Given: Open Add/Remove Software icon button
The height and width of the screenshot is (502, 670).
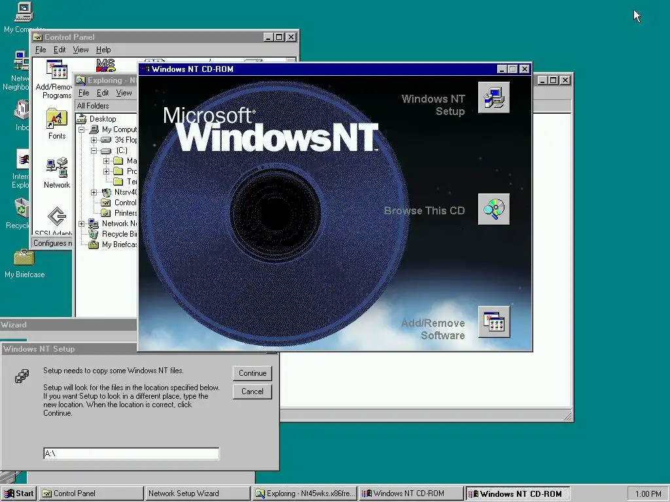Looking at the screenshot, I should (493, 322).
